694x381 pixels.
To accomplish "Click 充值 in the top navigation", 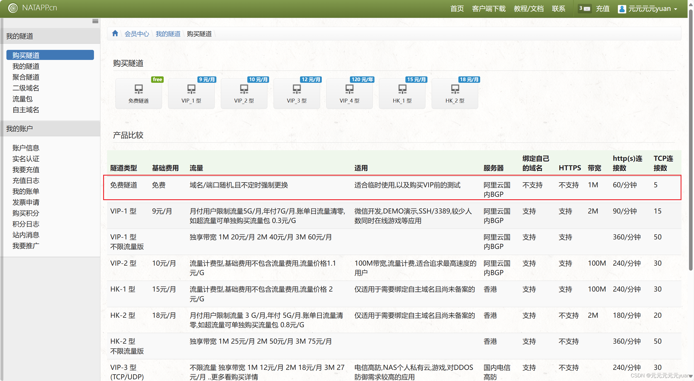I will (x=603, y=9).
